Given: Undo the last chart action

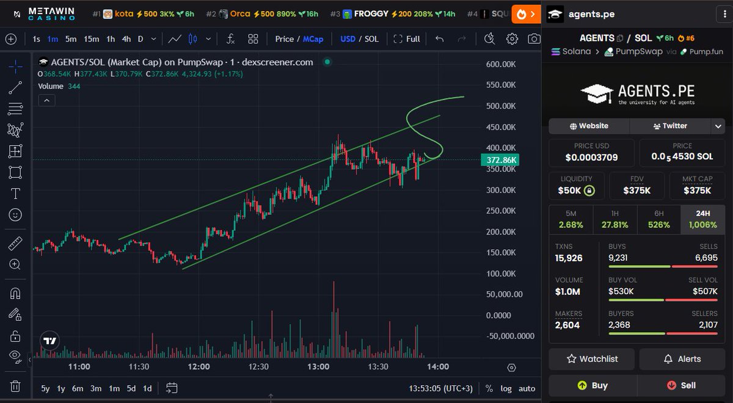Looking at the screenshot, I should (x=439, y=39).
